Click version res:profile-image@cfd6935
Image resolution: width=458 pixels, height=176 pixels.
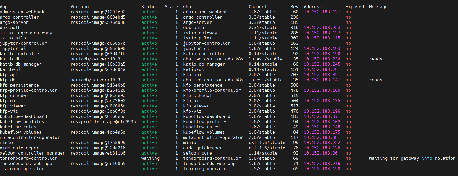[103, 122]
